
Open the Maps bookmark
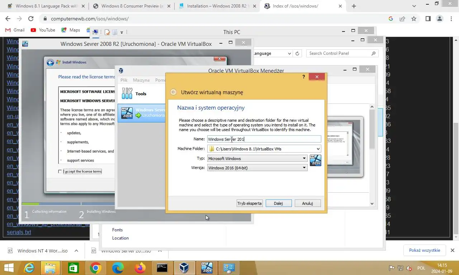(71, 30)
